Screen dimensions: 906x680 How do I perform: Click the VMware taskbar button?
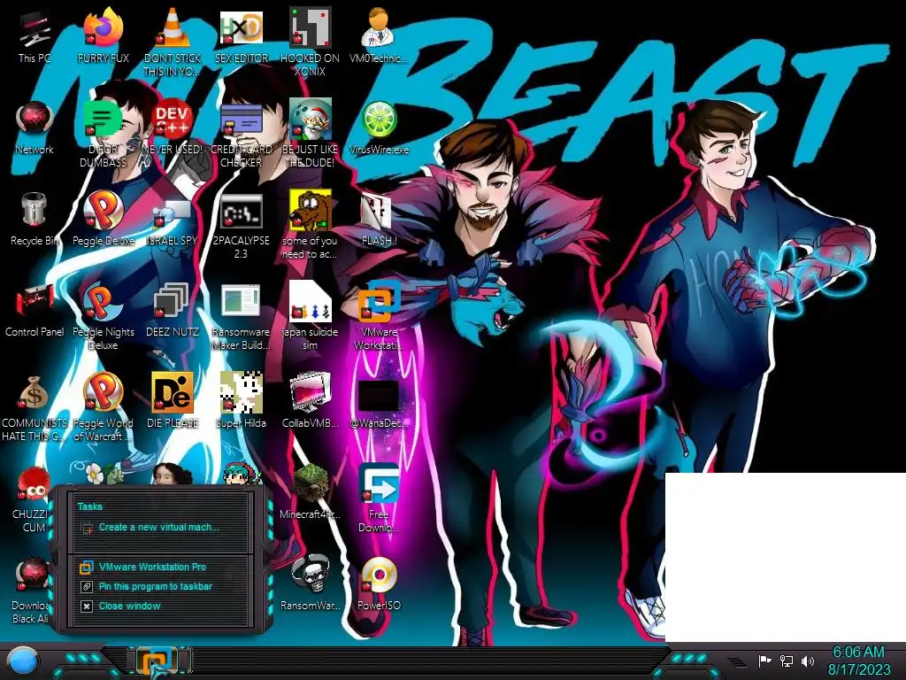pos(156,661)
